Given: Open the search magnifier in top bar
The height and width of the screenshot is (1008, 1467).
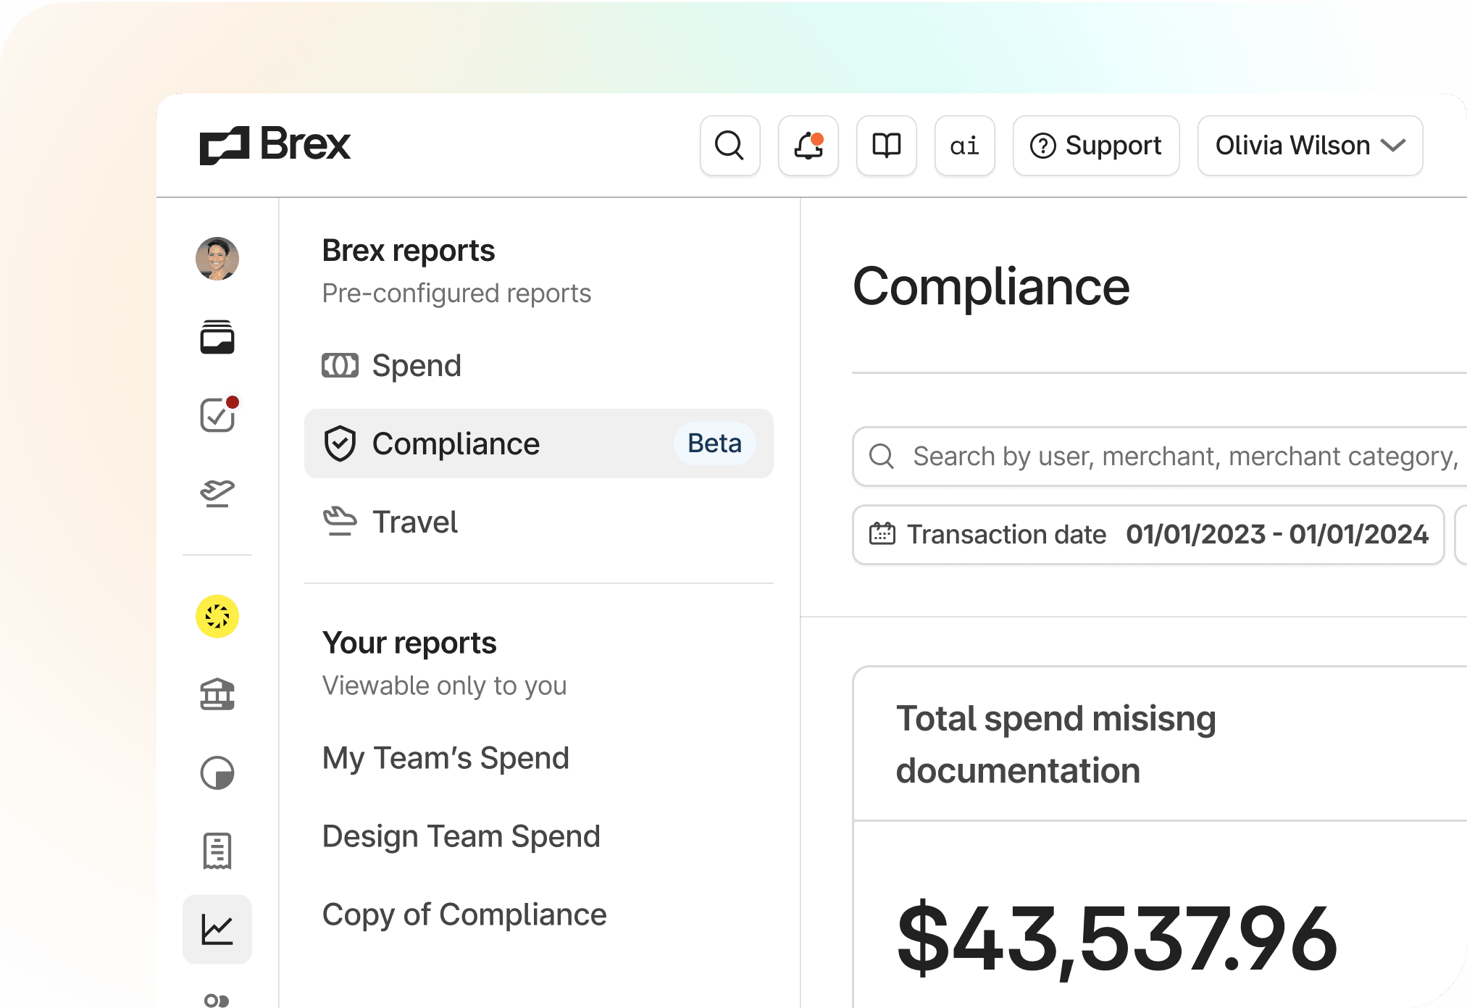Looking at the screenshot, I should click(x=730, y=146).
